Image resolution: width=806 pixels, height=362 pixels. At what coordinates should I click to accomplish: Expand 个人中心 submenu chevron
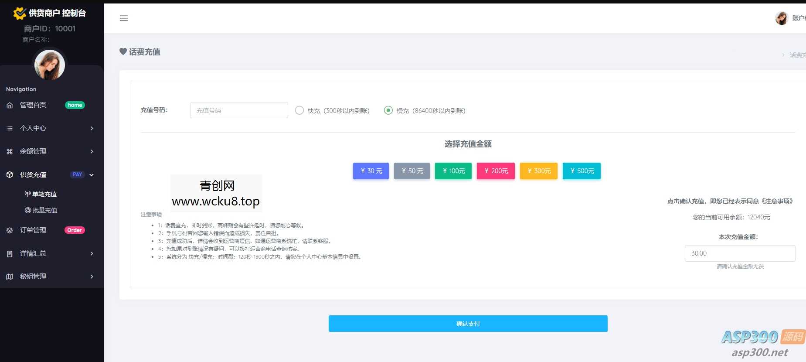[92, 128]
